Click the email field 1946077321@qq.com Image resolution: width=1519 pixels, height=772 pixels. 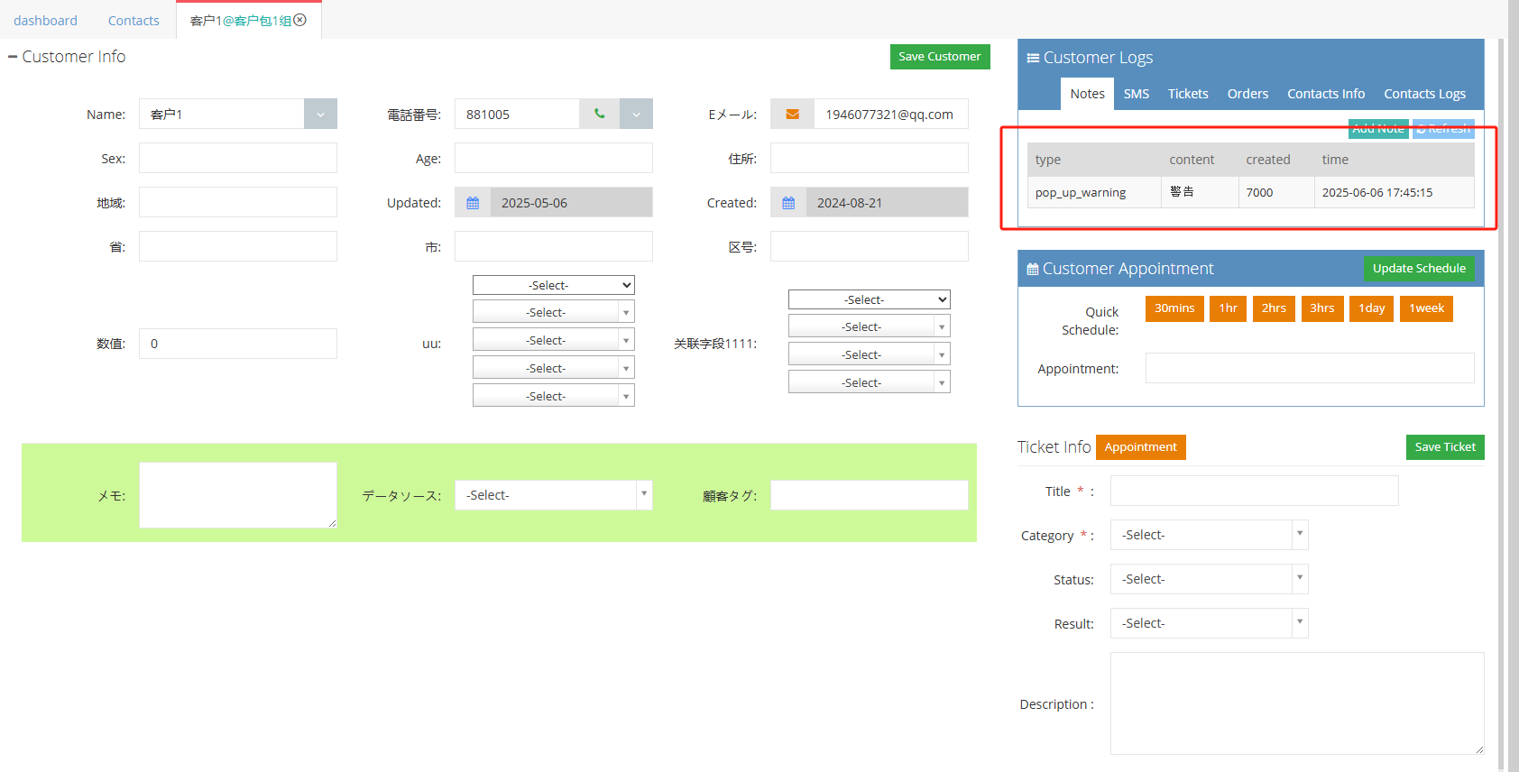click(x=891, y=114)
